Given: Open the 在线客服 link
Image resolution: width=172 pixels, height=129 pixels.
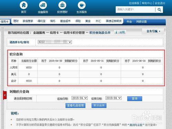Looking at the screenshot, I should click(x=134, y=3).
